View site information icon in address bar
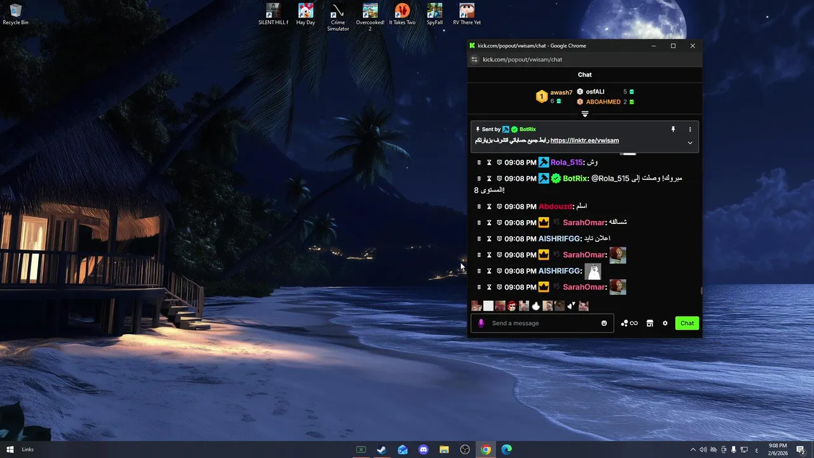Image resolution: width=814 pixels, height=458 pixels. pos(474,59)
